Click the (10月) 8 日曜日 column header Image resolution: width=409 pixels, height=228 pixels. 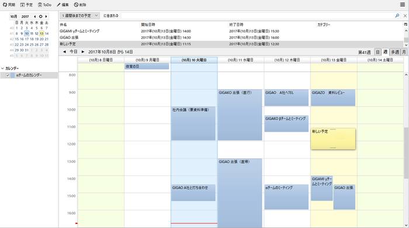tap(101, 60)
